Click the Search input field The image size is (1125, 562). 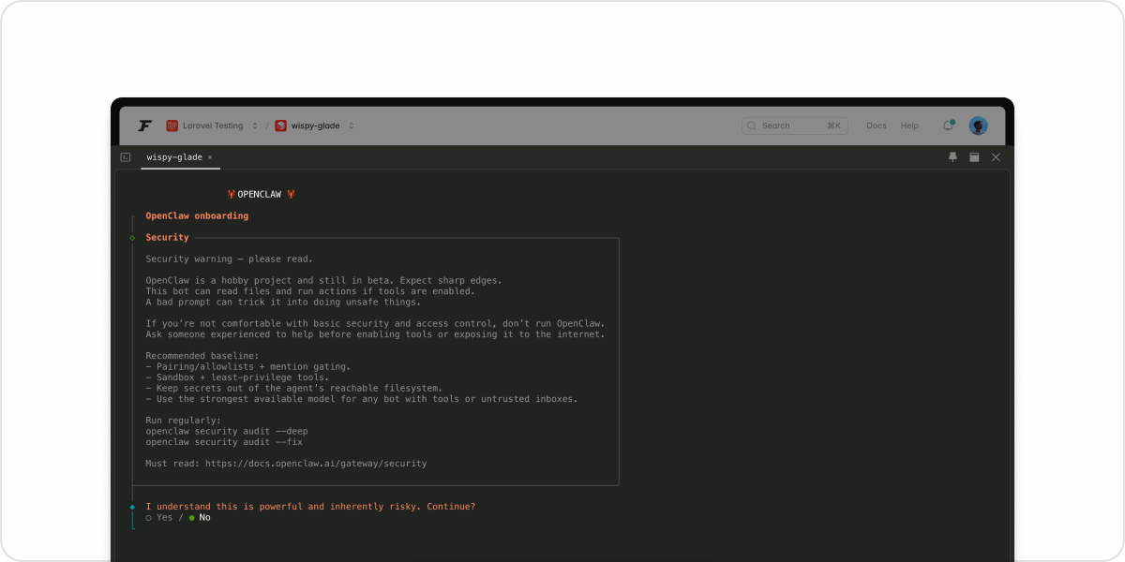coord(795,126)
